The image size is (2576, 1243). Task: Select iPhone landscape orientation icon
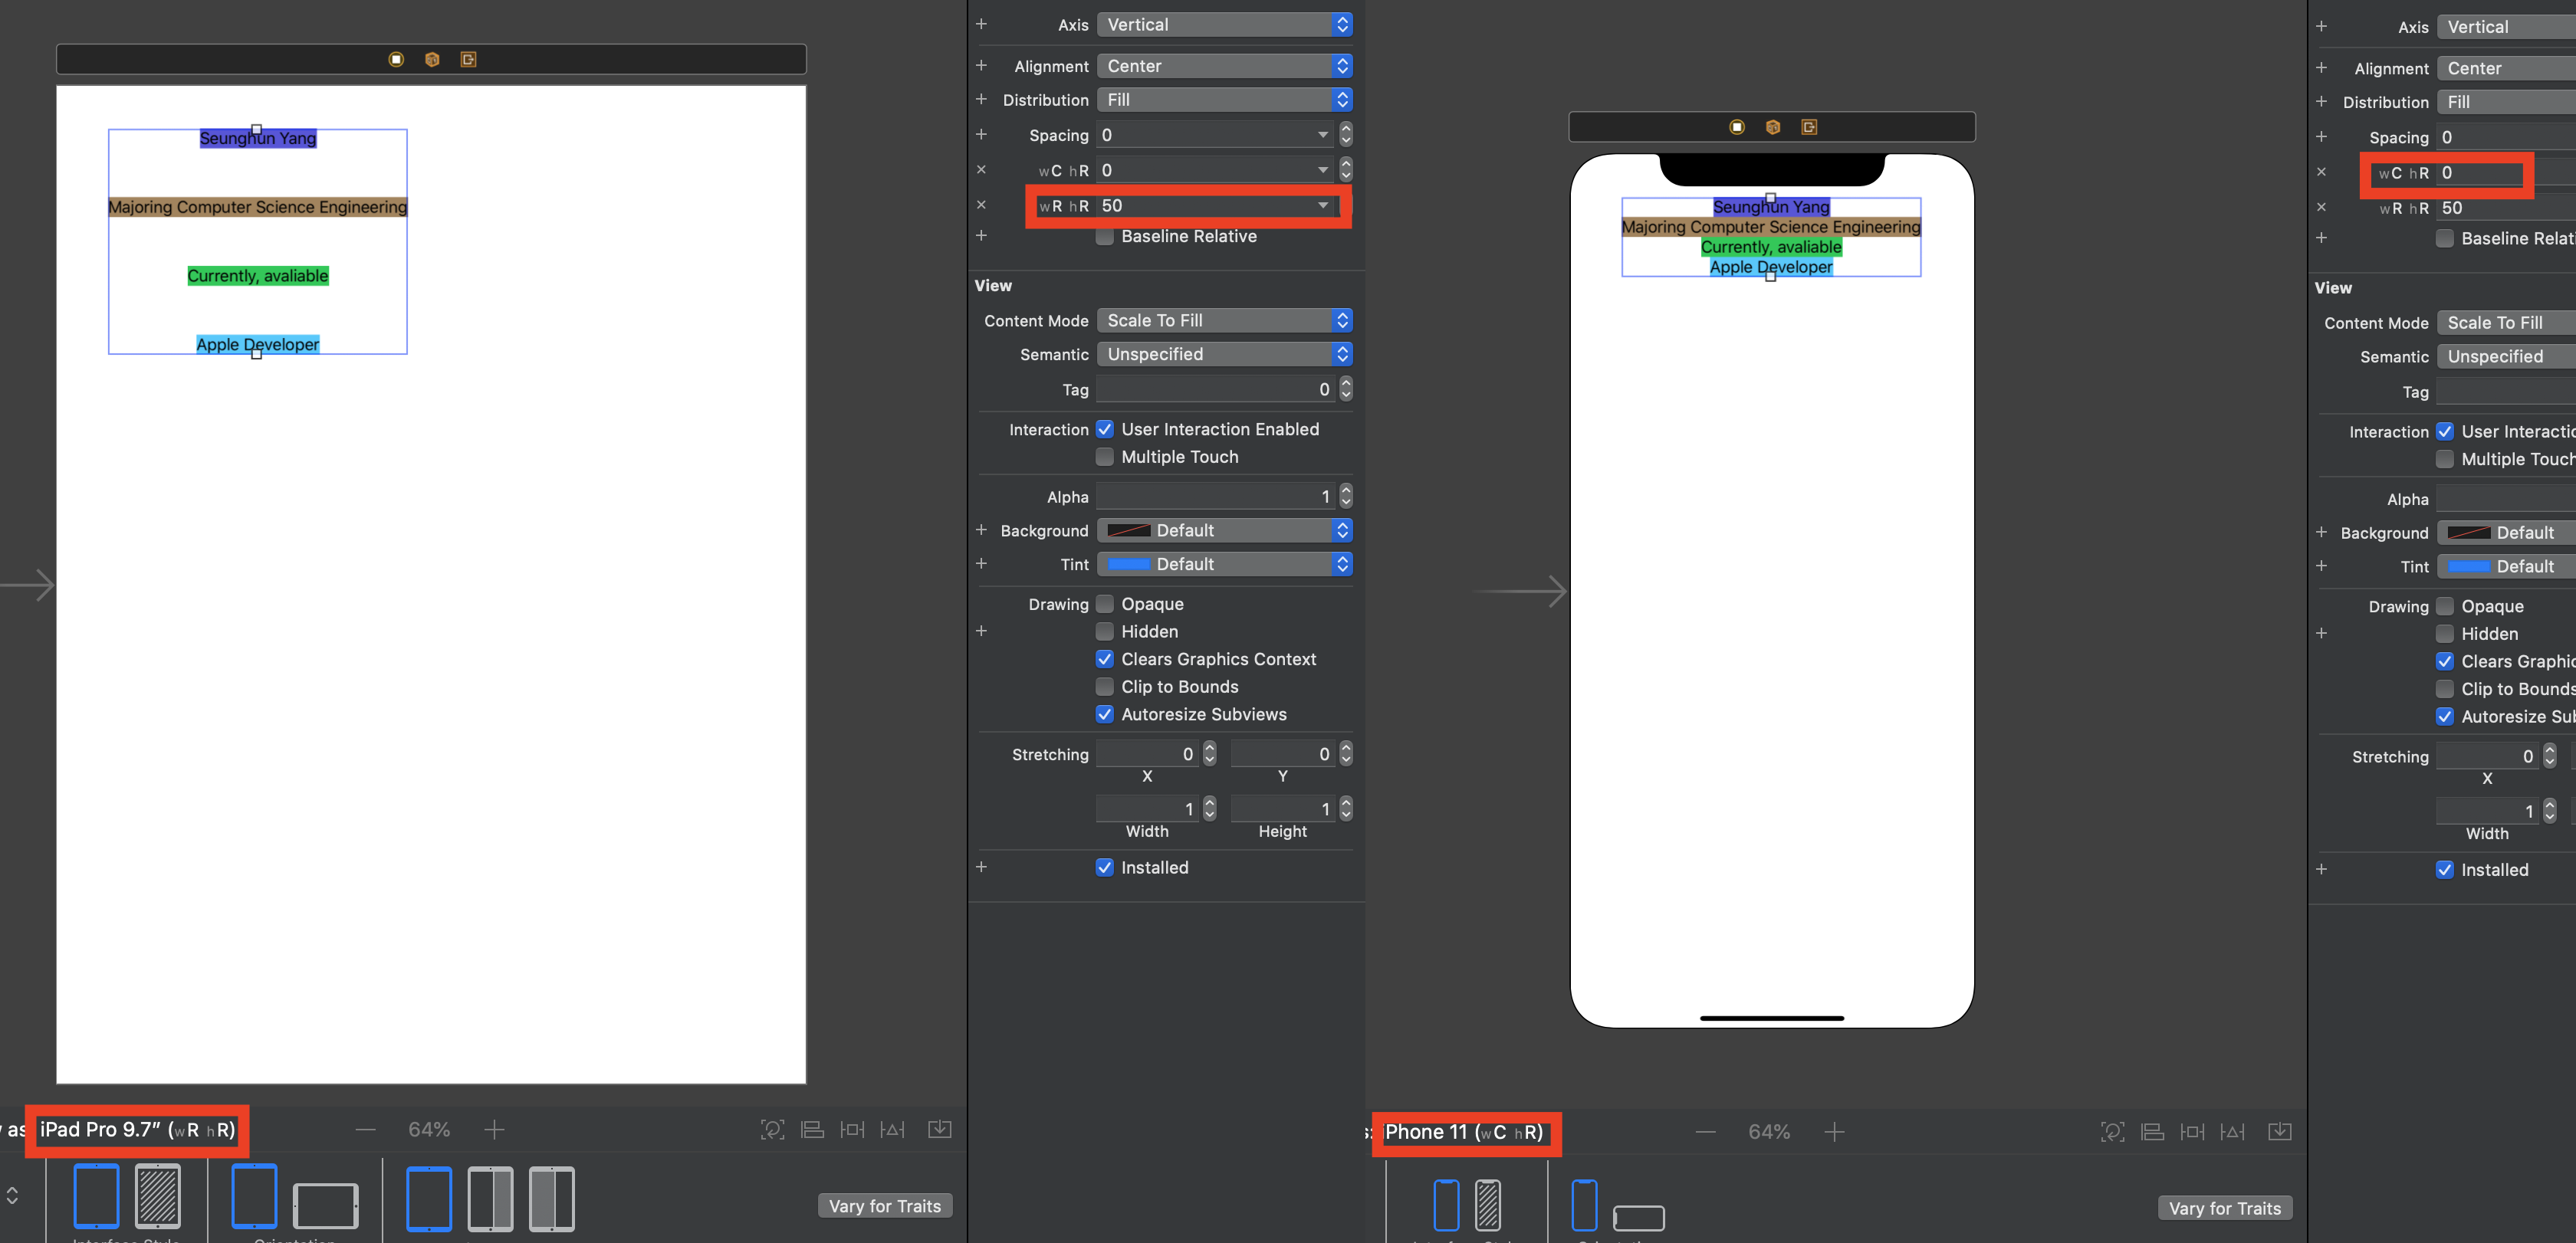coord(1638,1217)
